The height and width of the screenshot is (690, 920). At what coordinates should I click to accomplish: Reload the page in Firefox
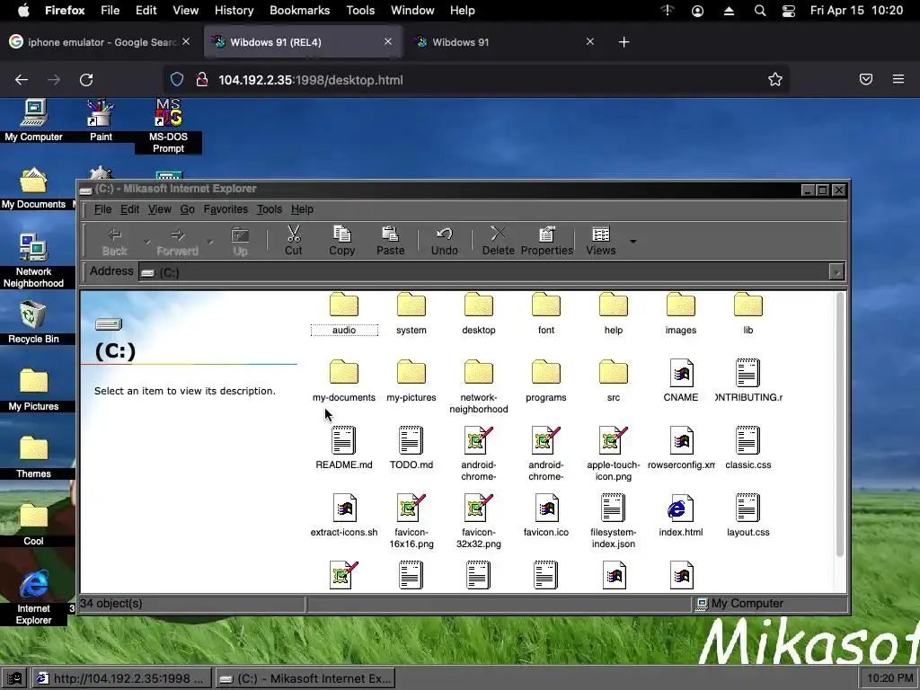click(86, 80)
